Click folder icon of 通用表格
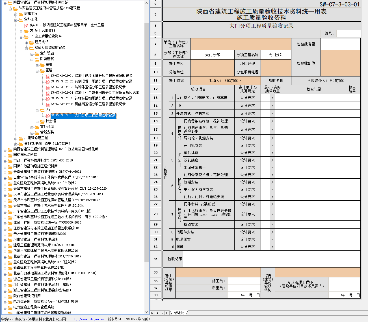Screen dimensions: 368x322 coord(31,42)
